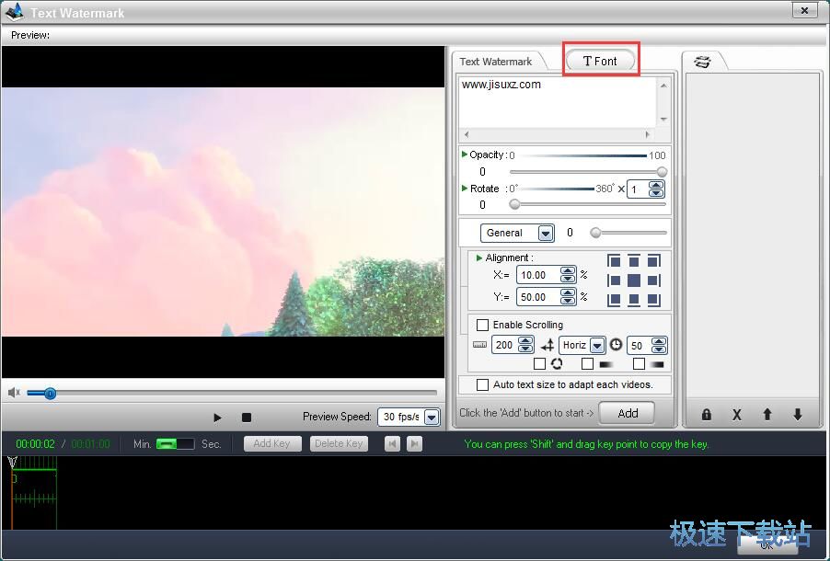Click the preview seek bar handle

(x=50, y=394)
